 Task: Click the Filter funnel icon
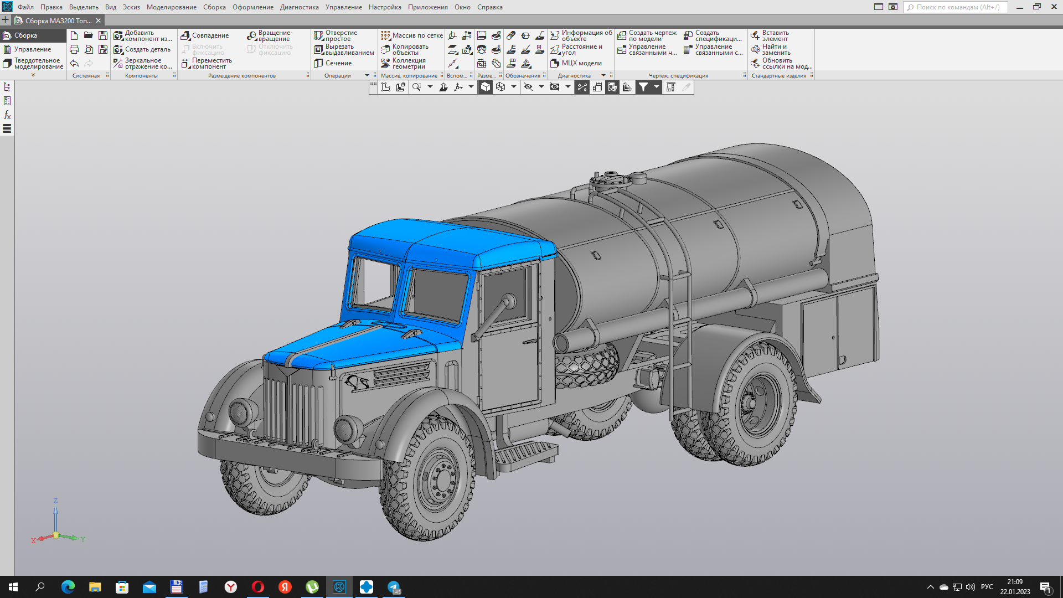pos(643,87)
